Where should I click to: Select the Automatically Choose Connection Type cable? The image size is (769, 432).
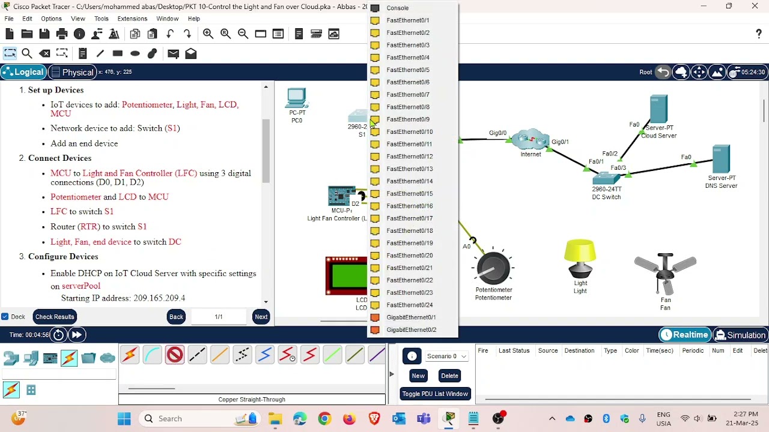pos(130,355)
